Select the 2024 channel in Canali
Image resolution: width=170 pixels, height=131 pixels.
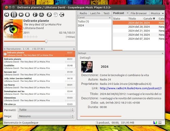pyautogui.click(x=95, y=25)
